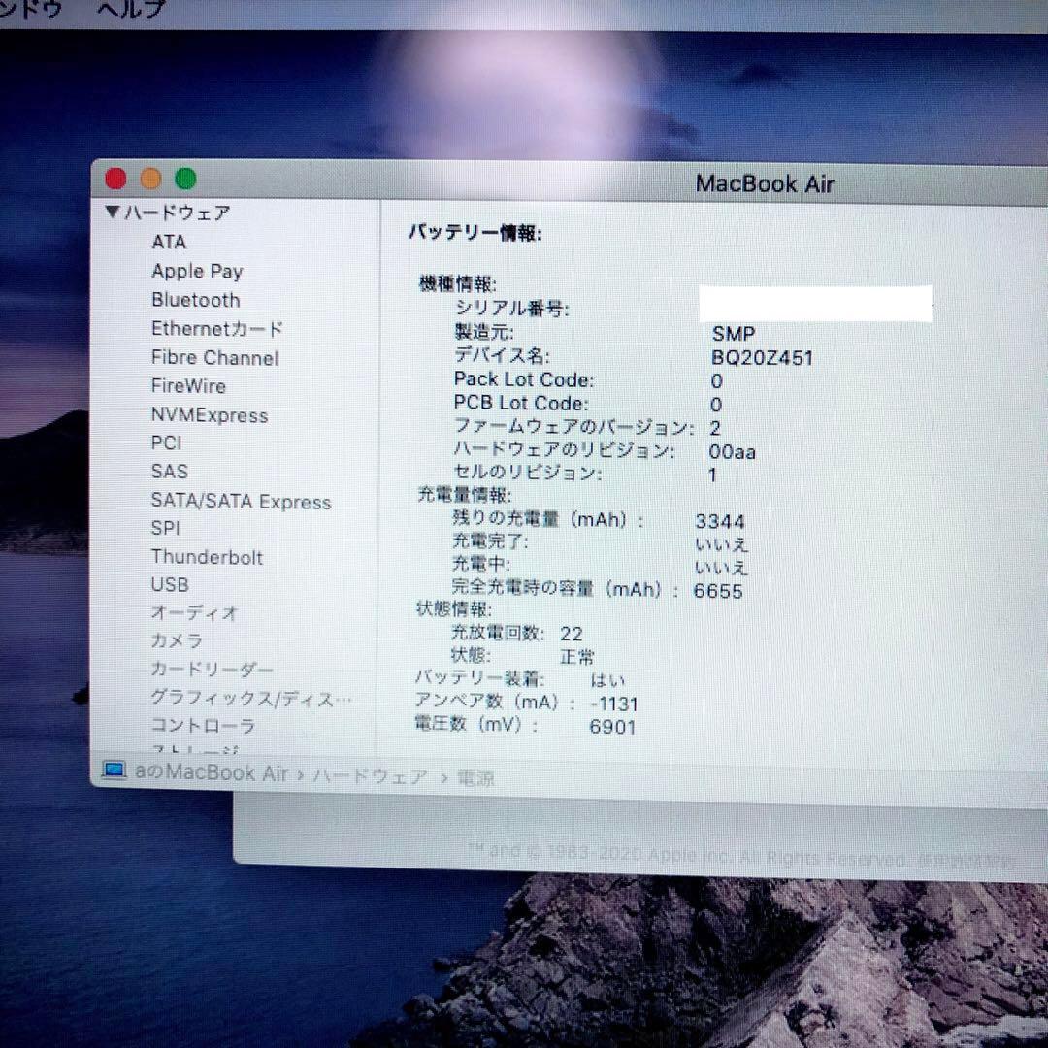Viewport: 1048px width, 1048px height.
Task: Open Thunderbolt hardware information
Action: (x=207, y=557)
